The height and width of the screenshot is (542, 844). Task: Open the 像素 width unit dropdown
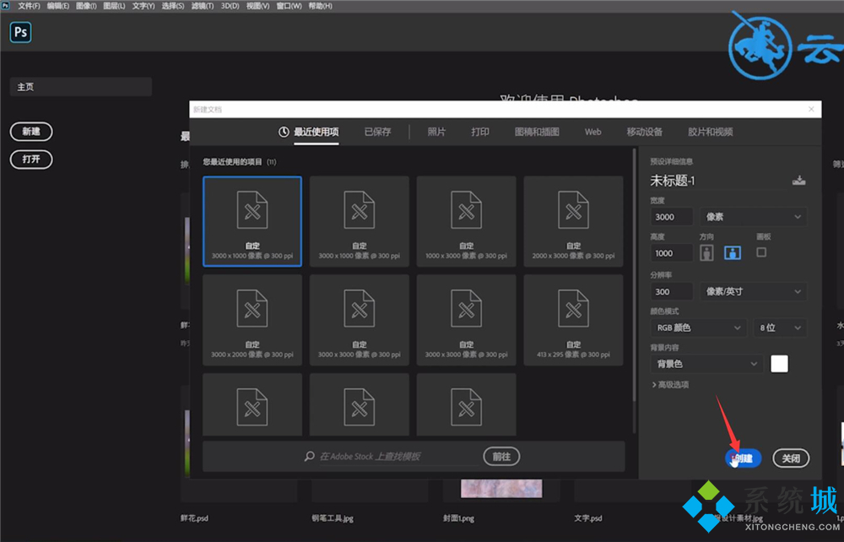pyautogui.click(x=751, y=217)
